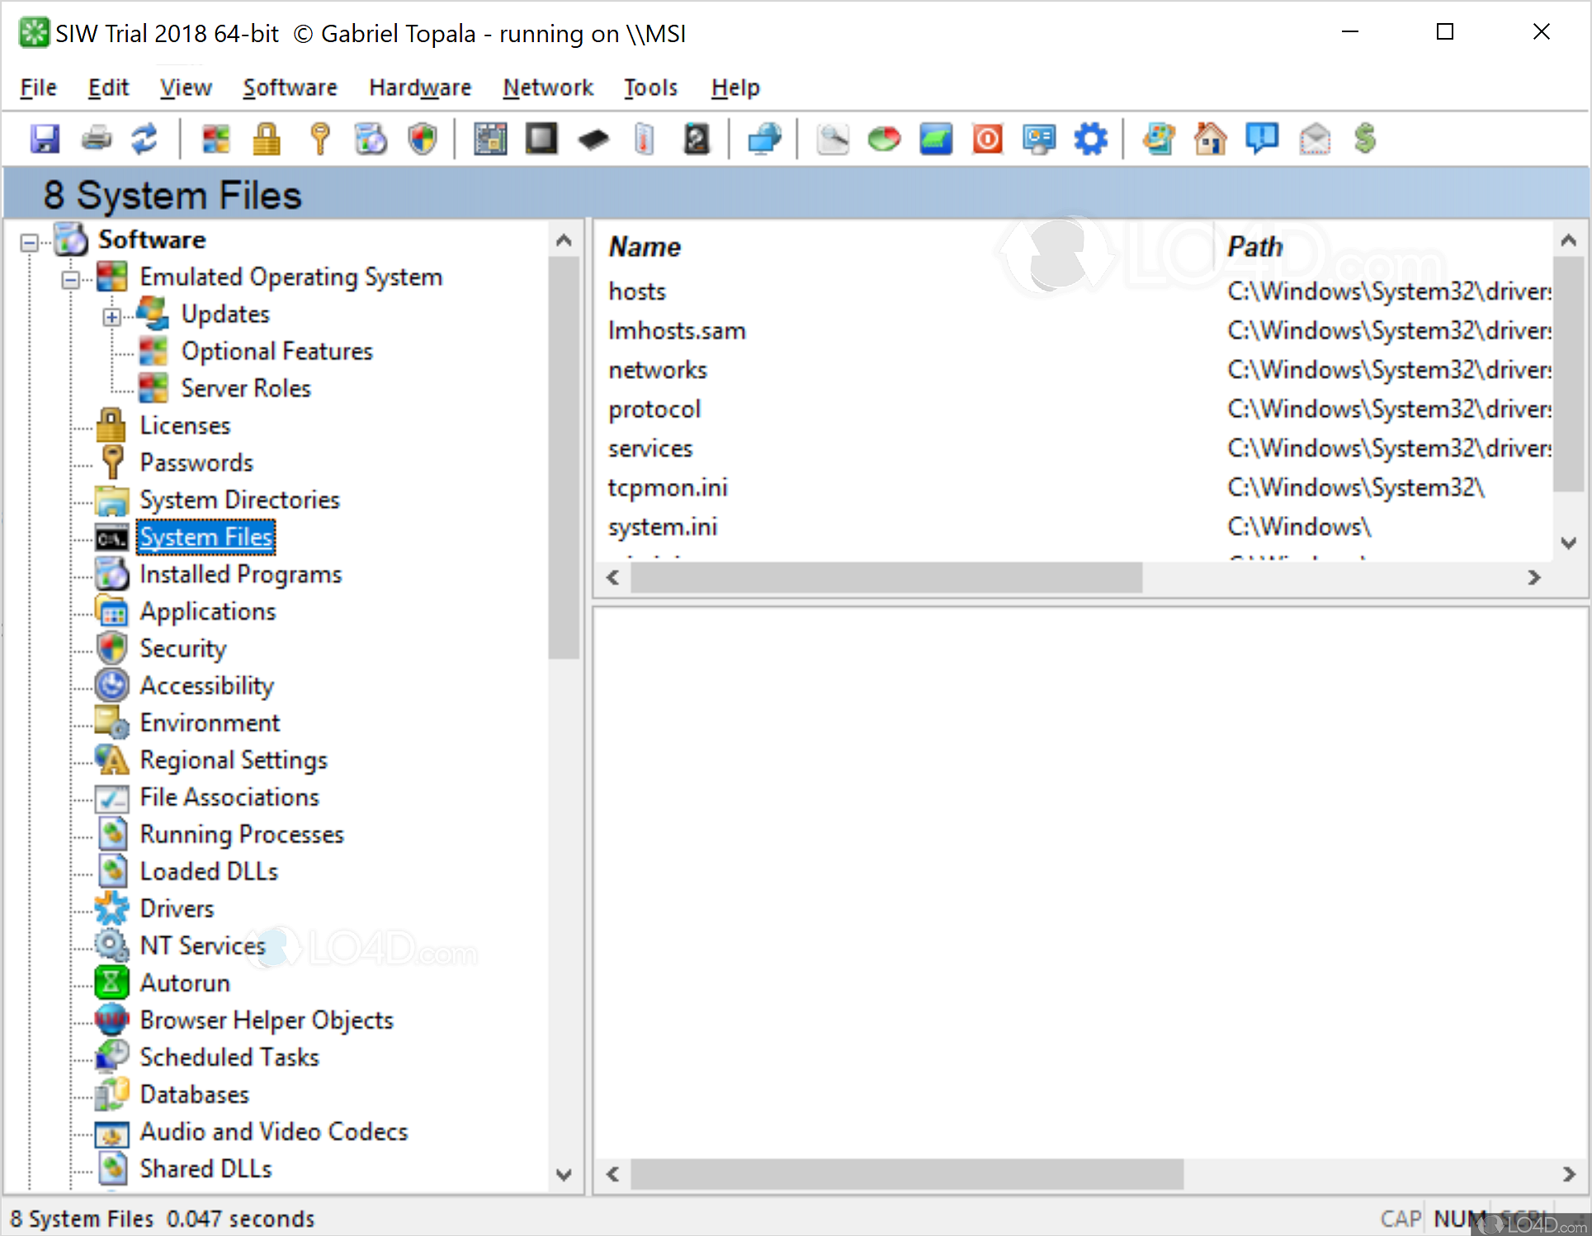Click the CPU info toolbar icon

[541, 139]
